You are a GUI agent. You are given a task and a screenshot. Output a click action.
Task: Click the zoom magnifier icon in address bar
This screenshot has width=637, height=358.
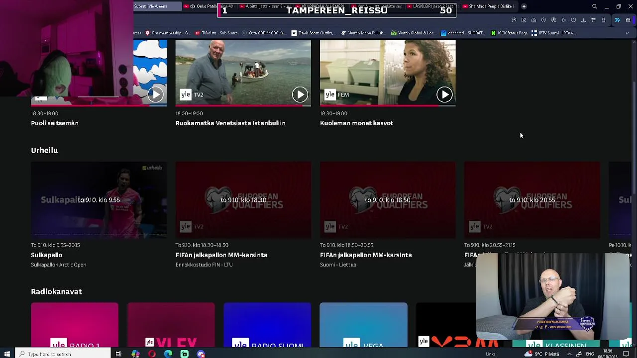pyautogui.click(x=514, y=20)
